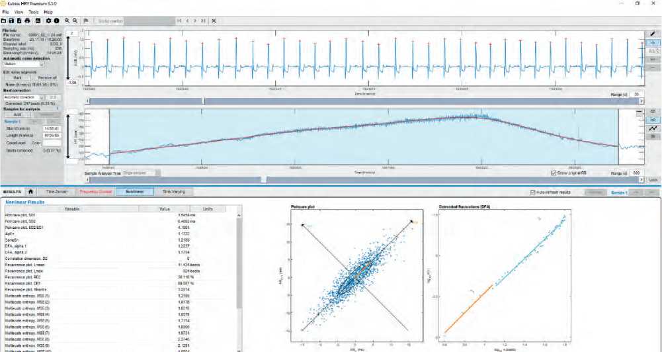Click the zoom in magnifier icon
Image resolution: width=662 pixels, height=352 pixels.
(x=67, y=21)
